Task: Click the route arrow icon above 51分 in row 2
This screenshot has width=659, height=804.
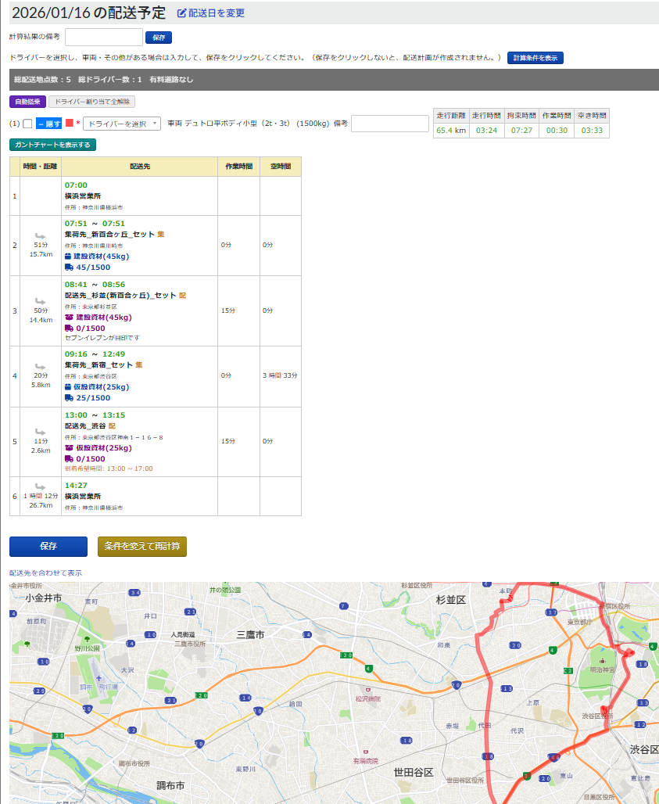Action: (x=41, y=235)
